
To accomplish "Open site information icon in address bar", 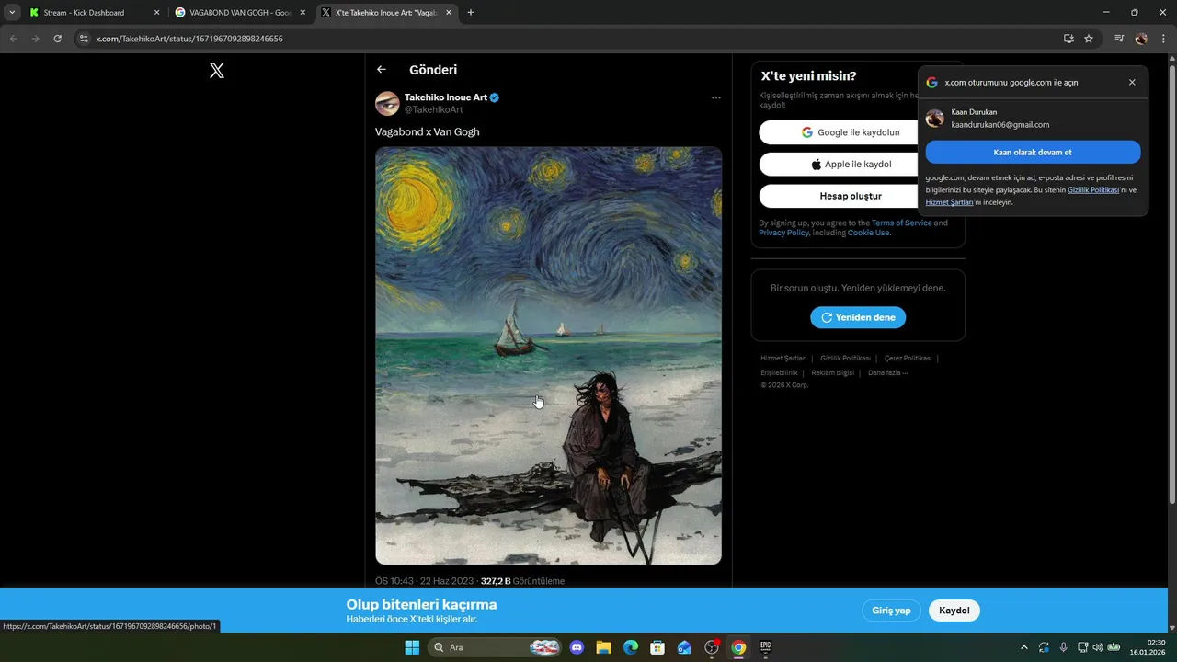I will [83, 39].
